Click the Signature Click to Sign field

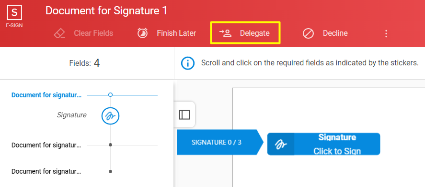click(x=323, y=144)
